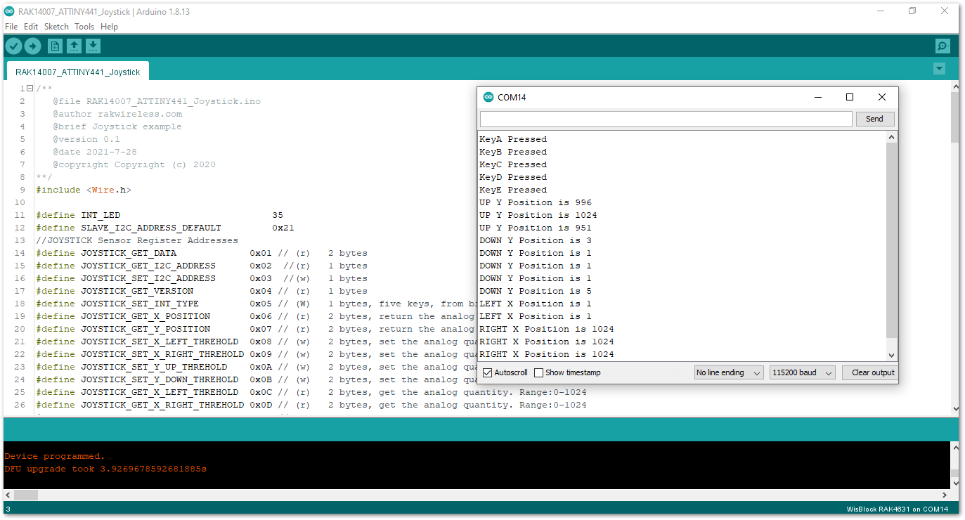
Task: Toggle the Autoscroll checkbox
Action: tap(488, 372)
